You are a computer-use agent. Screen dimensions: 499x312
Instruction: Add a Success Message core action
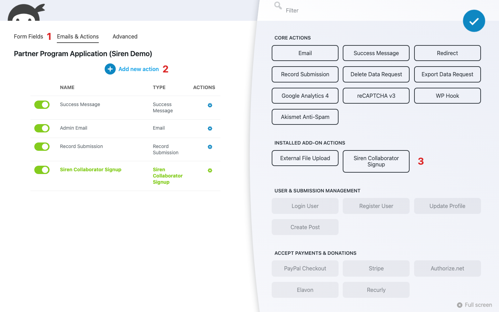(376, 53)
